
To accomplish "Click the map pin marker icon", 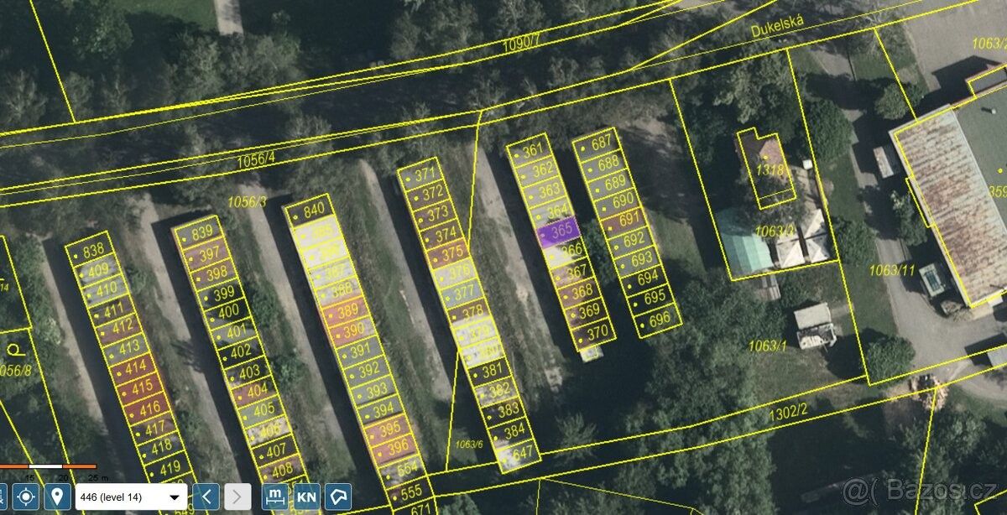I will 57,497.
